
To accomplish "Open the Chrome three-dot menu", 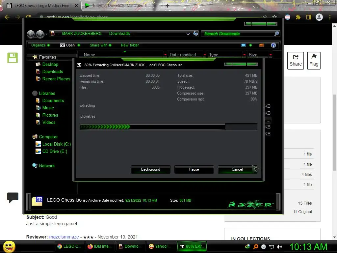I will (x=330, y=17).
